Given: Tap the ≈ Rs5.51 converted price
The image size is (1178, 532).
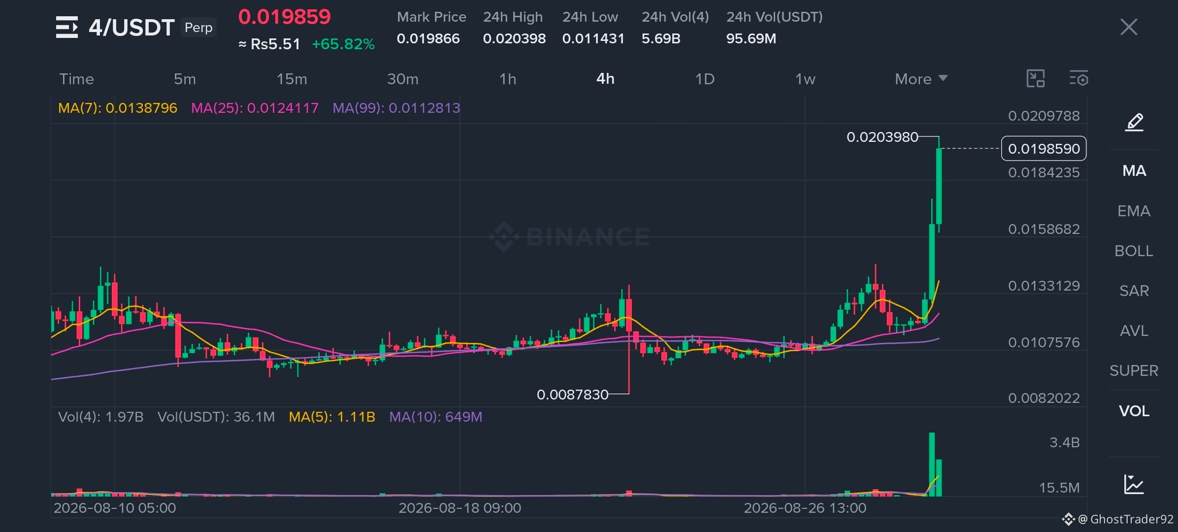Looking at the screenshot, I should click(x=269, y=44).
